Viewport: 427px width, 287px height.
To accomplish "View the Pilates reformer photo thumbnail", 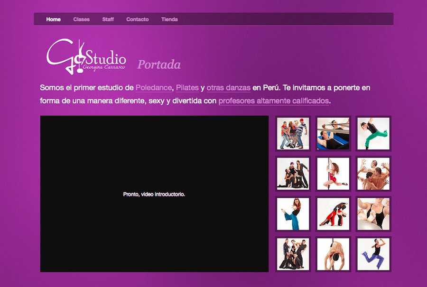I will point(333,133).
